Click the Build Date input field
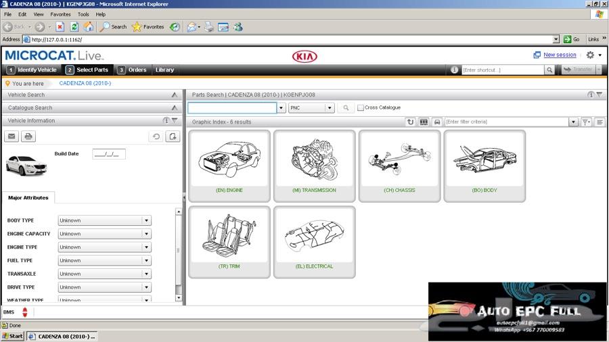This screenshot has width=609, height=342. (109, 154)
